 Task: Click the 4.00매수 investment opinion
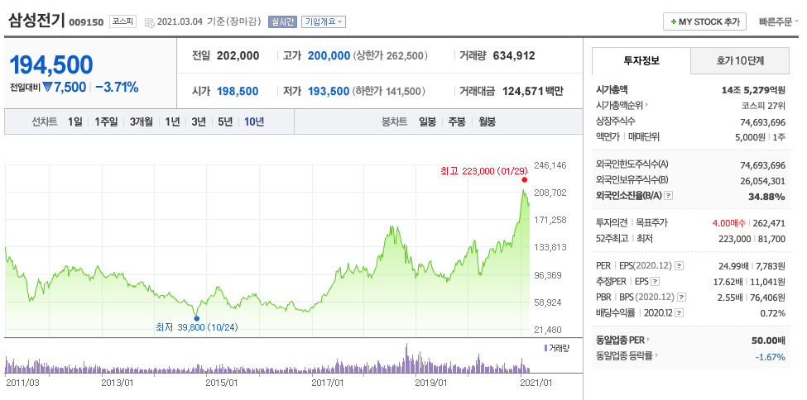point(728,223)
